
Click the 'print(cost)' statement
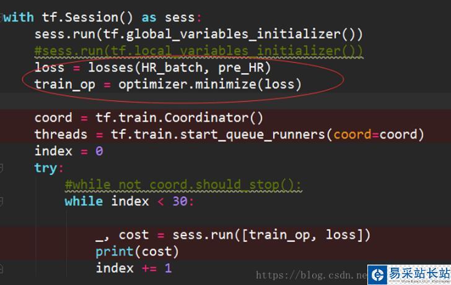(137, 252)
